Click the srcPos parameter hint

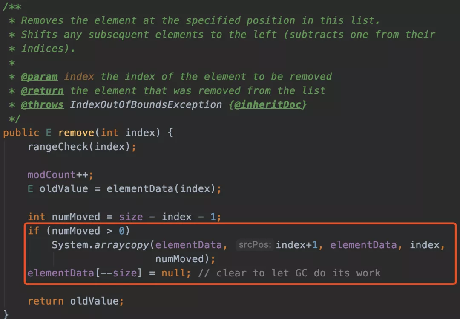(255, 245)
